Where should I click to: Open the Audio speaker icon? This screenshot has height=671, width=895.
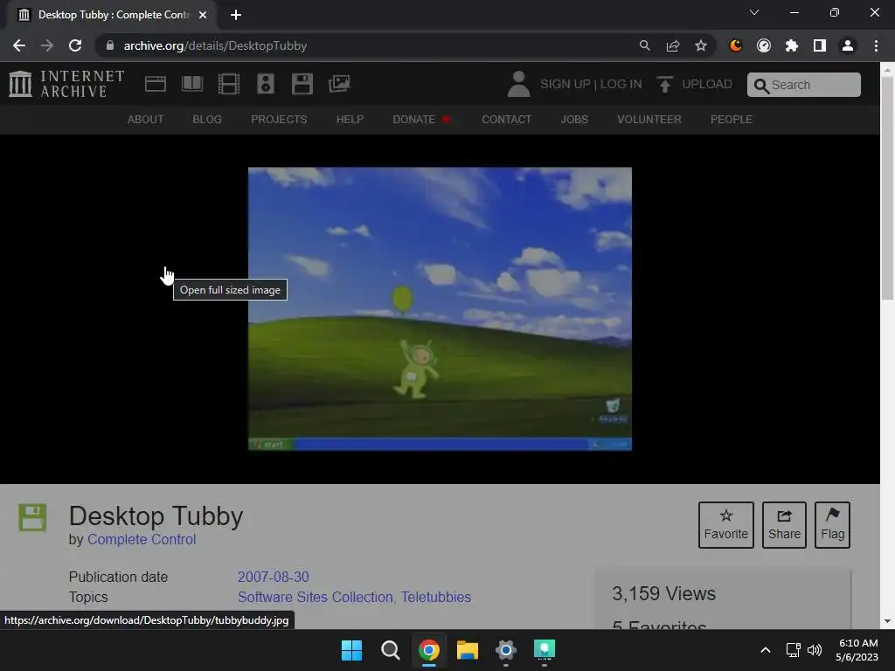point(266,84)
